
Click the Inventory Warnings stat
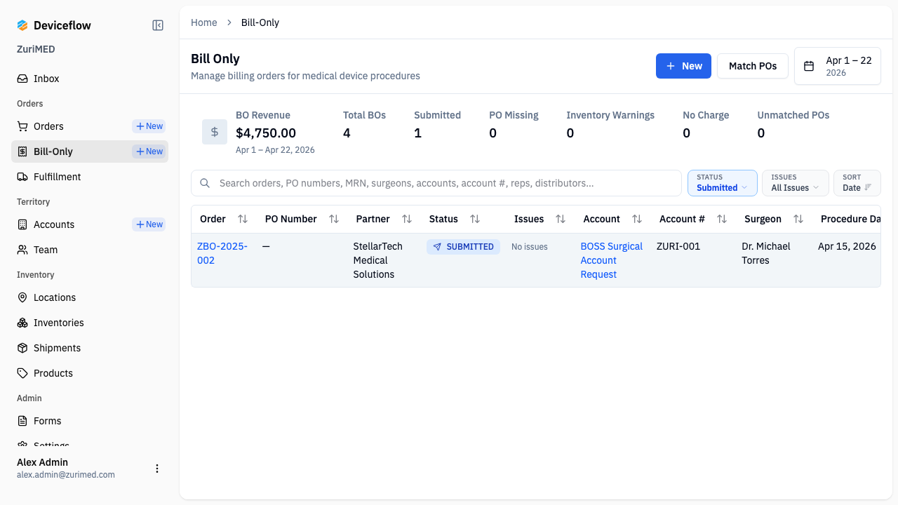(x=610, y=124)
